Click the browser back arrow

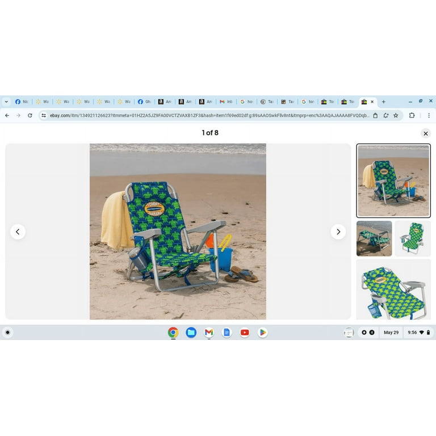click(7, 115)
